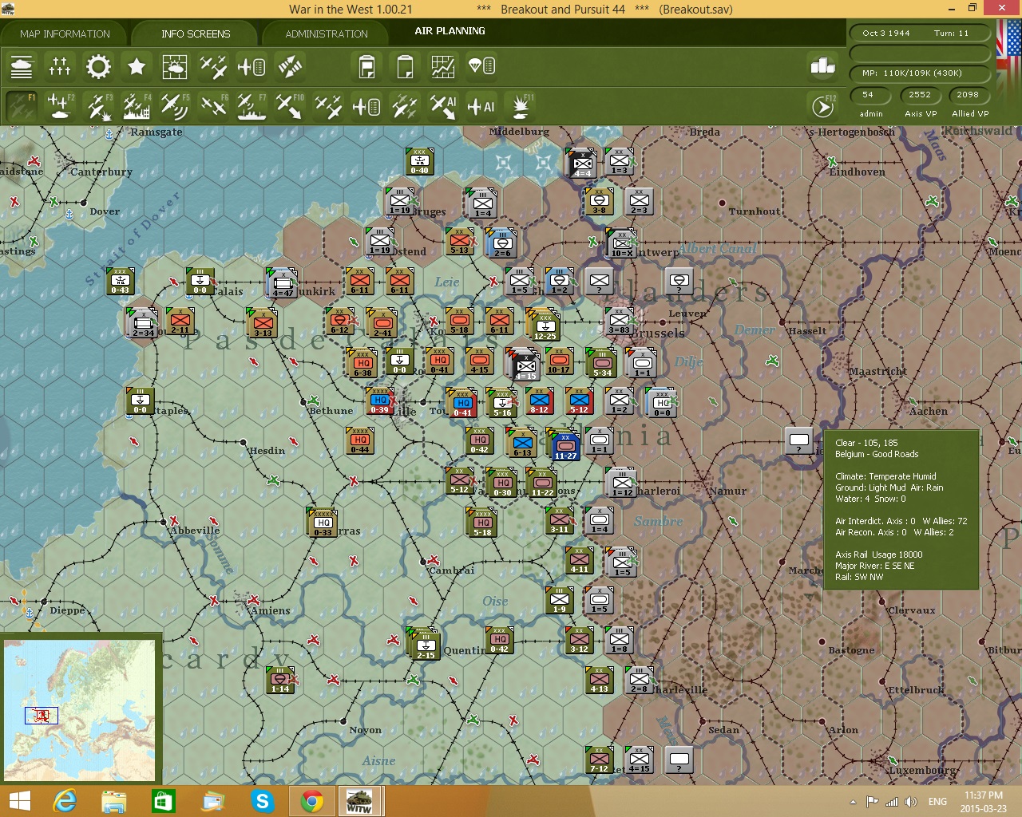Screen dimensions: 1022x817
Task: Select the AIR PLANNING tab
Action: click(x=450, y=31)
